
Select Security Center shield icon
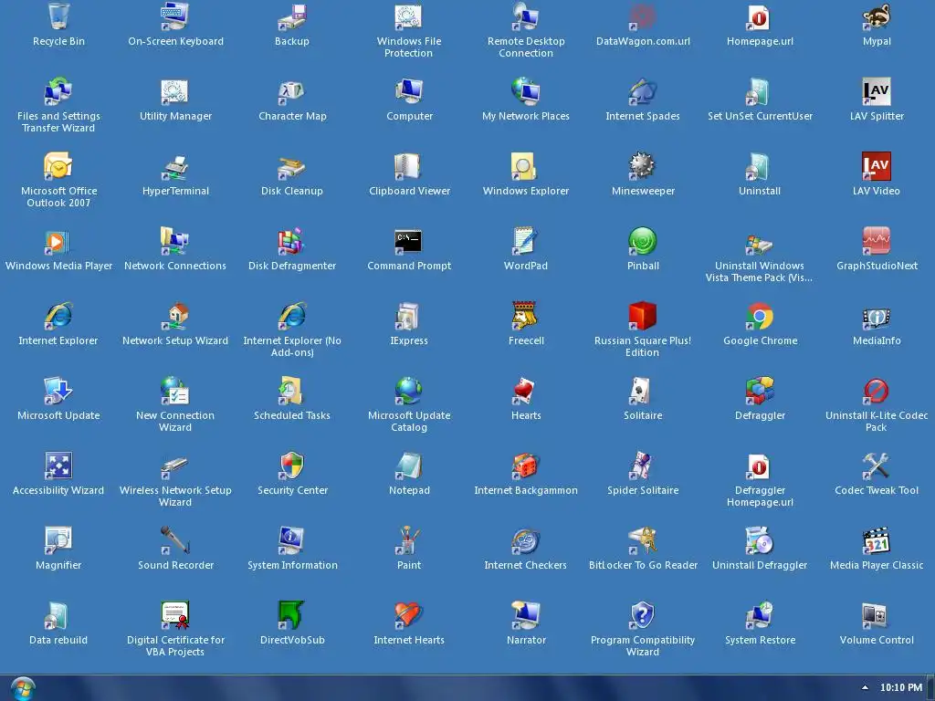coord(292,466)
